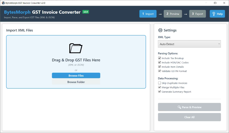Go to step 1 Import tab
This screenshot has width=229, height=133.
pyautogui.click(x=148, y=14)
